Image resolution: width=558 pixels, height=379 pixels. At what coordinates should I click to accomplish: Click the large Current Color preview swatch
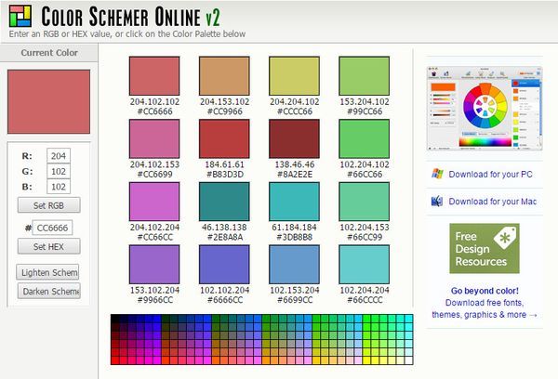click(x=48, y=101)
